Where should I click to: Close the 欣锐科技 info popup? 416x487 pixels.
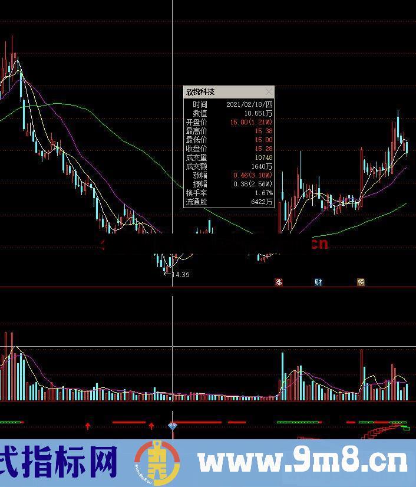[x=269, y=92]
